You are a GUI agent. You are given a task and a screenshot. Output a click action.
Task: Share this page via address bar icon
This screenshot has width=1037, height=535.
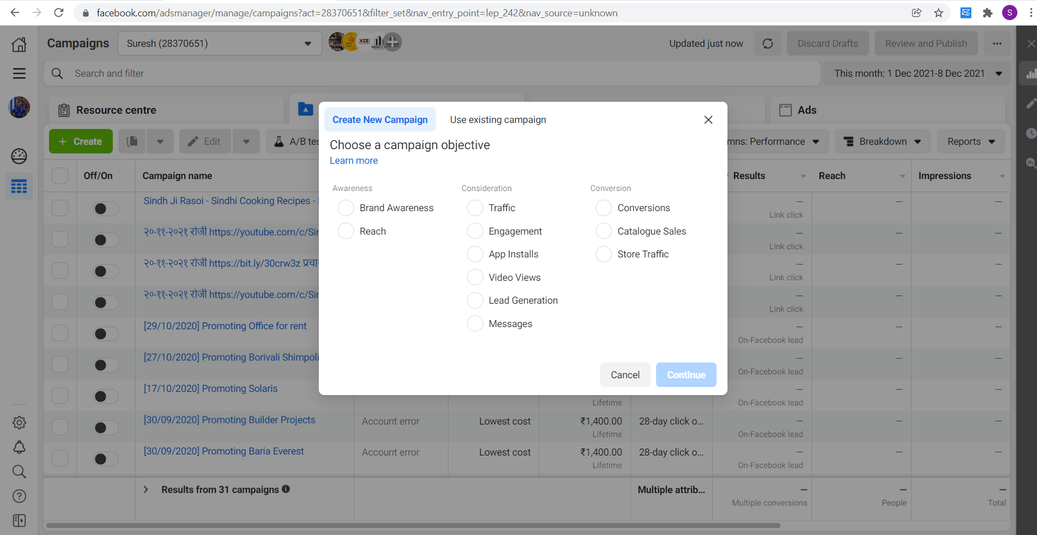point(917,13)
